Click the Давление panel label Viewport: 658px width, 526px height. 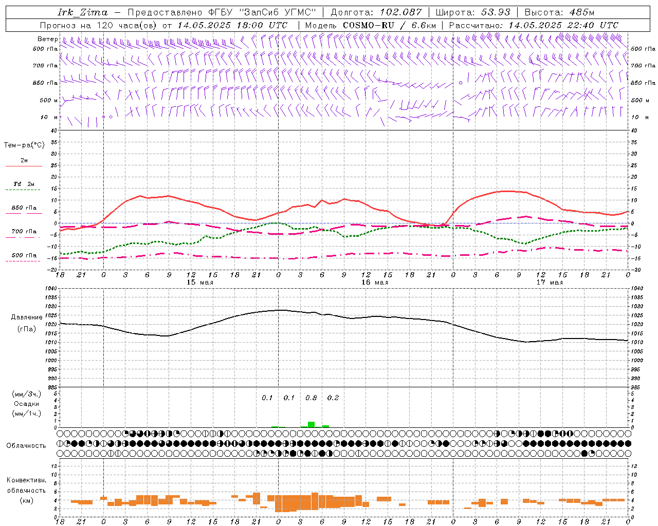[26, 317]
